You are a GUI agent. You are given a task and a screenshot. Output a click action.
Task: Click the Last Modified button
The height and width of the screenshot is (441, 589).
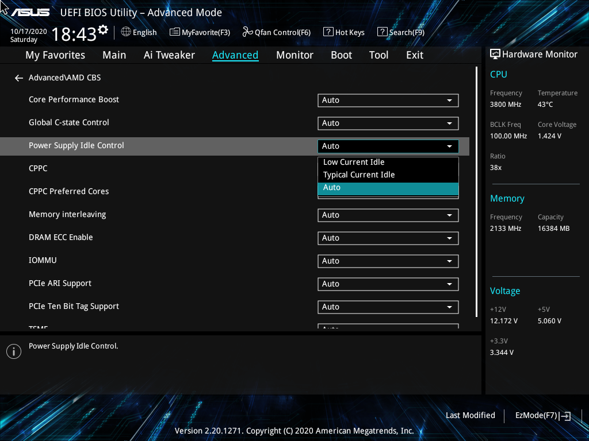(471, 416)
